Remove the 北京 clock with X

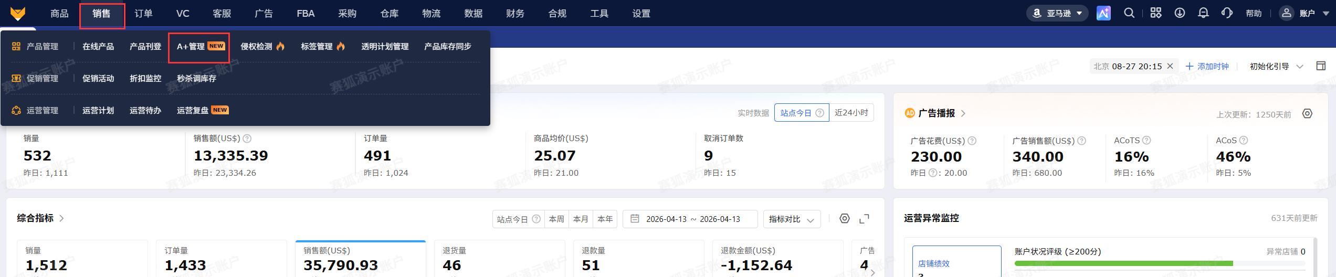click(x=1170, y=66)
